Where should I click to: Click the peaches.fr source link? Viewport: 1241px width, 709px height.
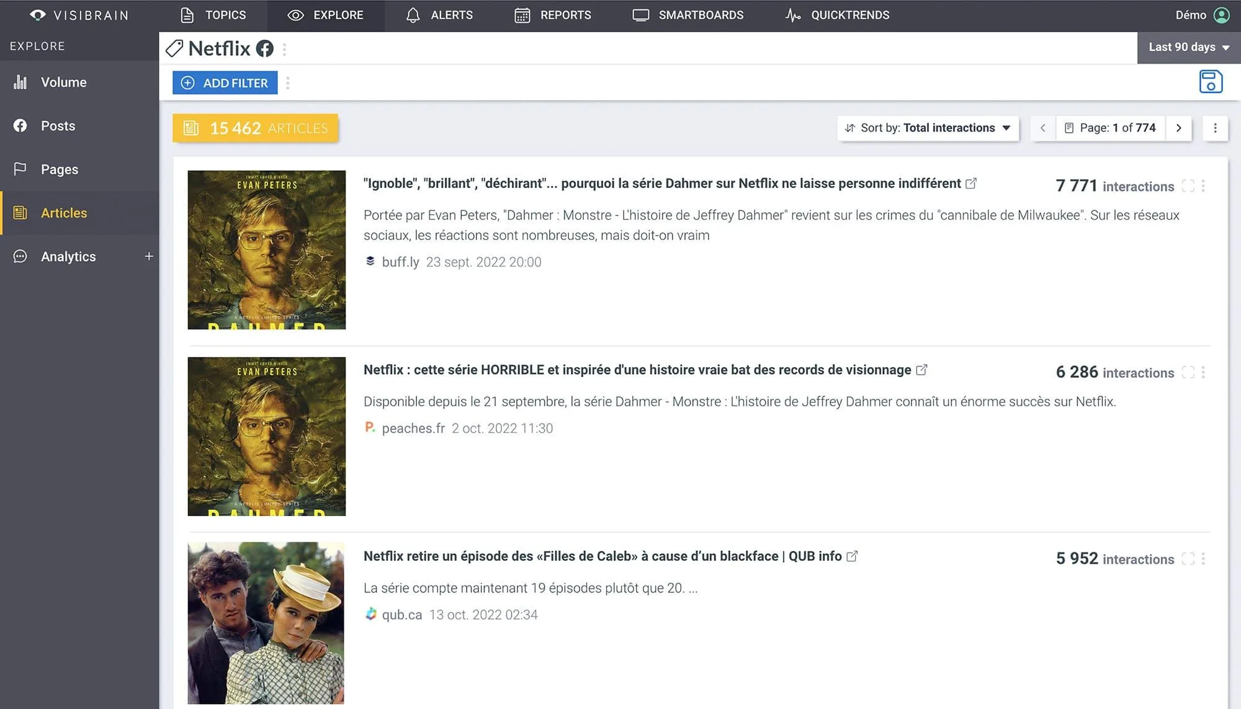pos(413,428)
